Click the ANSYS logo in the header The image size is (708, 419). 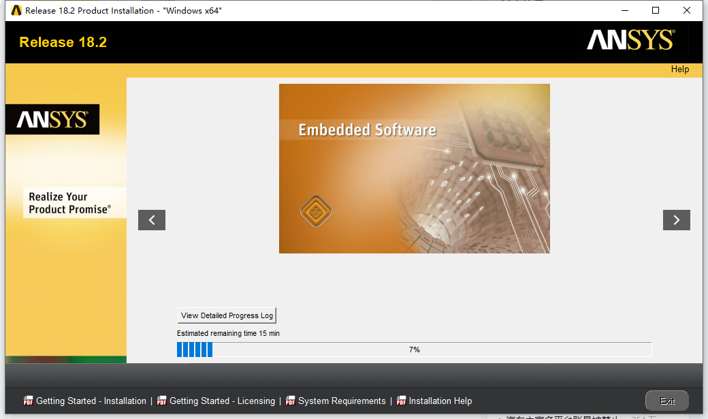(630, 40)
